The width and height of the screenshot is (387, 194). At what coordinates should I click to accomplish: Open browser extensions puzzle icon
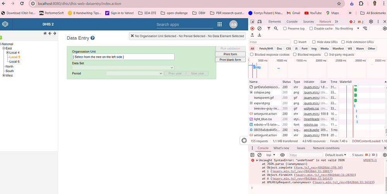[x=361, y=4]
